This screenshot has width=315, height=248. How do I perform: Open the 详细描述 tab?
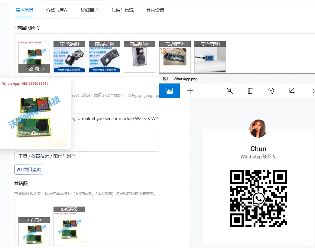point(90,10)
